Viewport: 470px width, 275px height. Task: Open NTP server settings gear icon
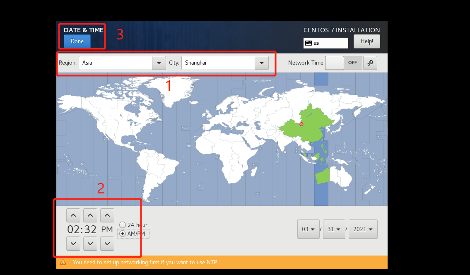[x=370, y=63]
